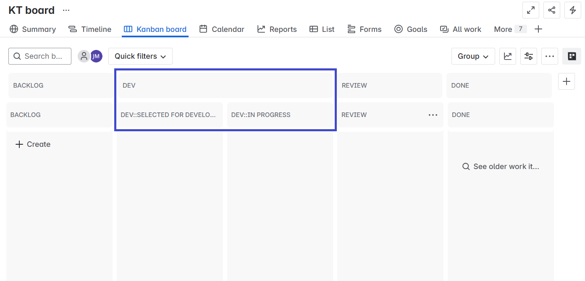
Task: Open board insights chart icon
Action: click(508, 56)
